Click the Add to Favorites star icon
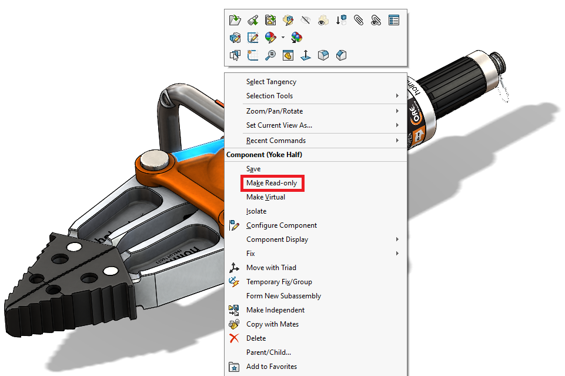Viewport: 565px width, 376px height. tap(235, 366)
